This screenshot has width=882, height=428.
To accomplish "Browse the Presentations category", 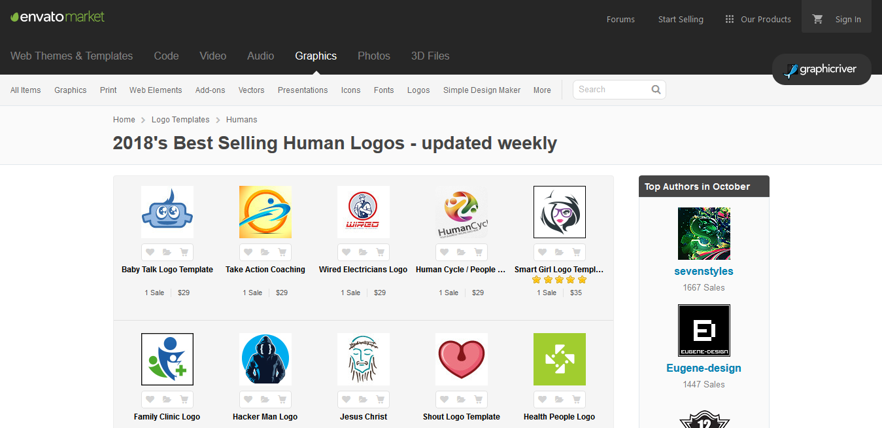I will pyautogui.click(x=303, y=90).
